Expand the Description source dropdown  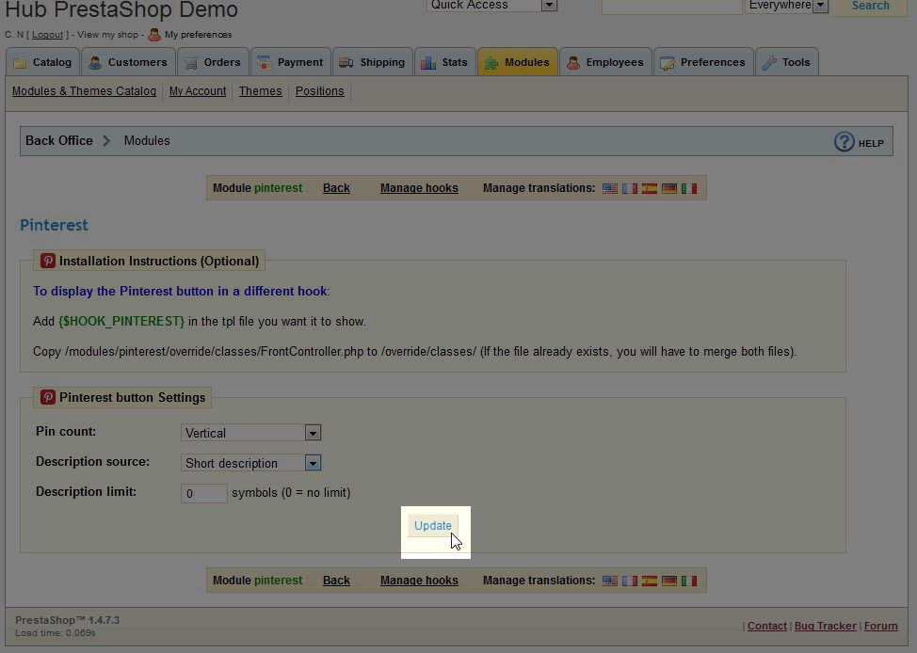coord(314,463)
